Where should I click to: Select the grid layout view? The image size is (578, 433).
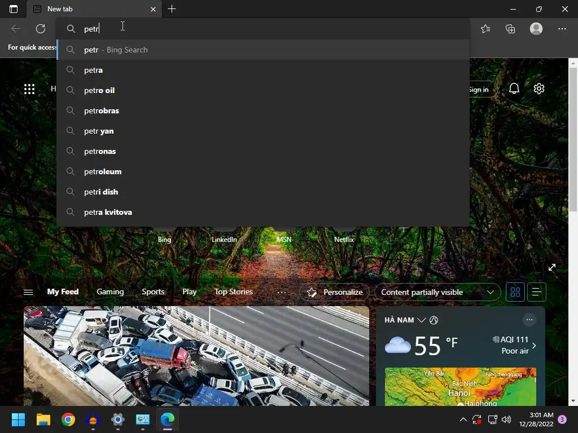click(515, 292)
